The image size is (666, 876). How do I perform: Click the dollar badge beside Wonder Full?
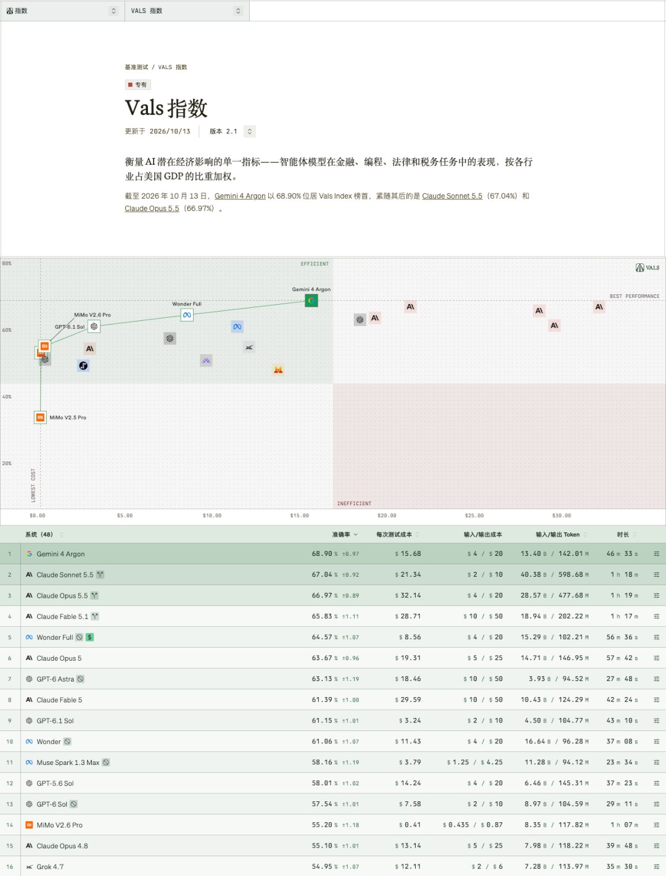90,637
